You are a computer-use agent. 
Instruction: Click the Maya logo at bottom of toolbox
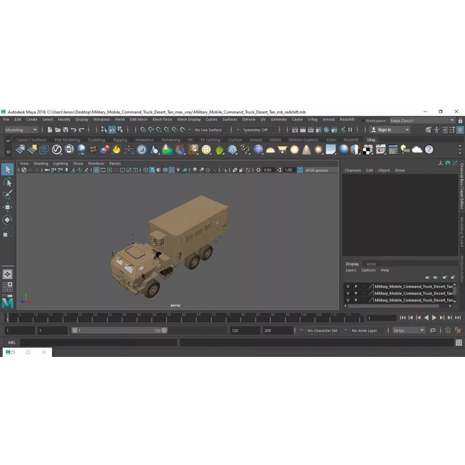click(8, 304)
